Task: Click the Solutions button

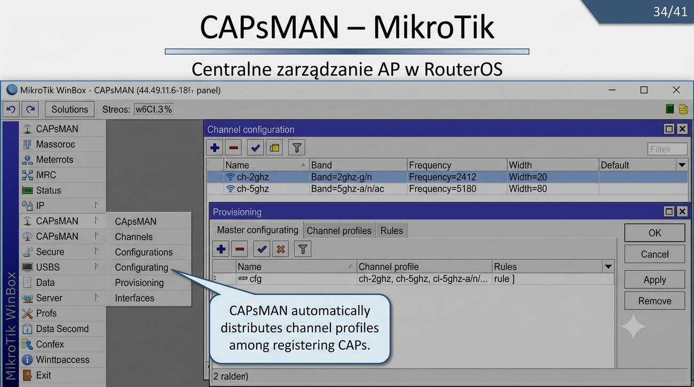Action: [x=70, y=109]
